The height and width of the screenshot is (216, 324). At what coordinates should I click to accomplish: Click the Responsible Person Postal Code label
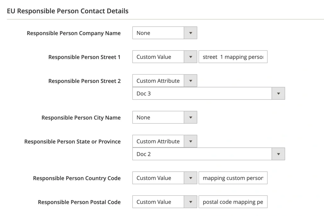point(79,202)
